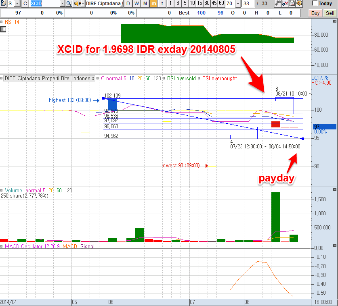Click the blue candlestick at highest 102
This screenshot has width=338, height=306.
112,104
